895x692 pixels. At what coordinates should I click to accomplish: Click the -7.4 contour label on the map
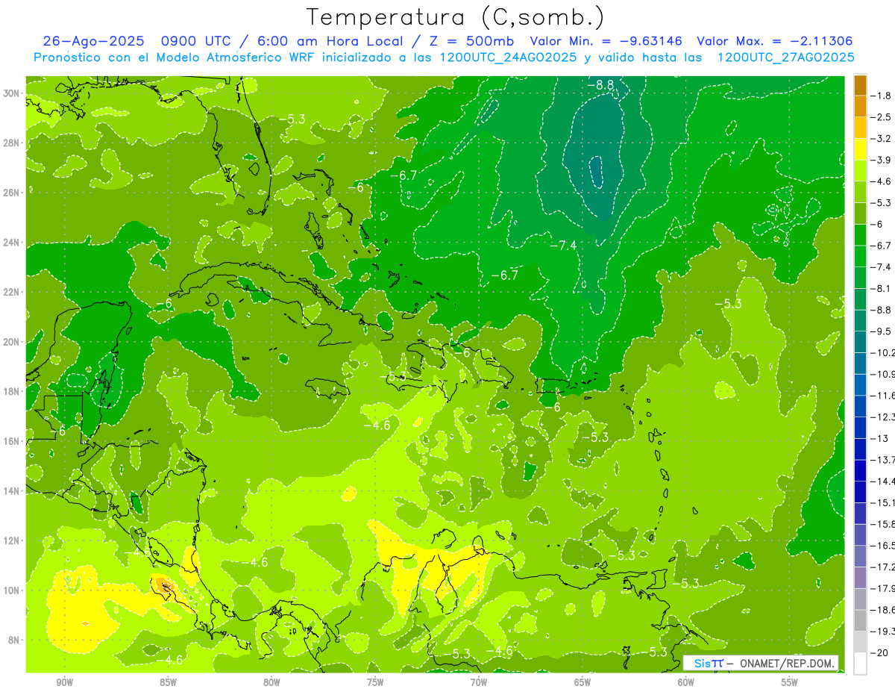(x=563, y=245)
